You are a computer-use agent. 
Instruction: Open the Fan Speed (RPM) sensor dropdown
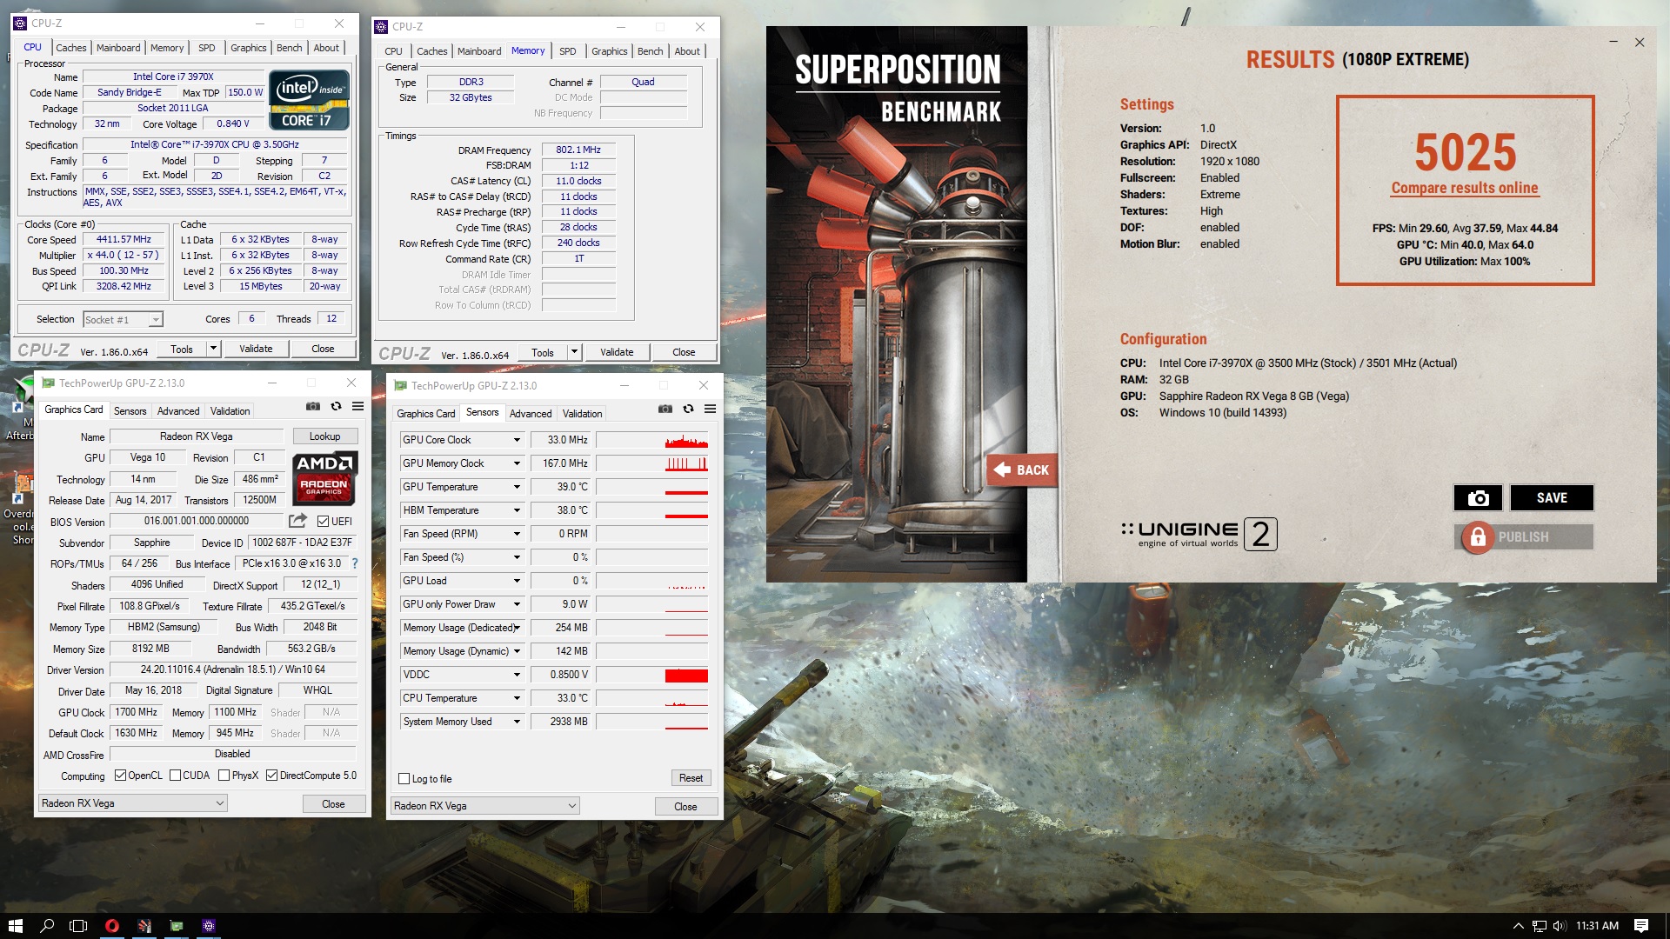(x=517, y=534)
